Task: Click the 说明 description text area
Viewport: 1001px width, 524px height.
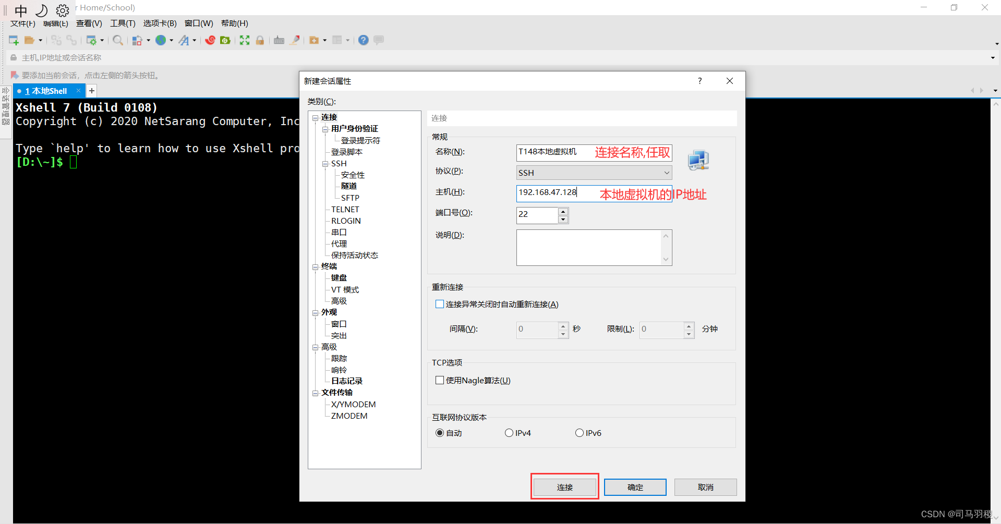Action: pos(594,248)
